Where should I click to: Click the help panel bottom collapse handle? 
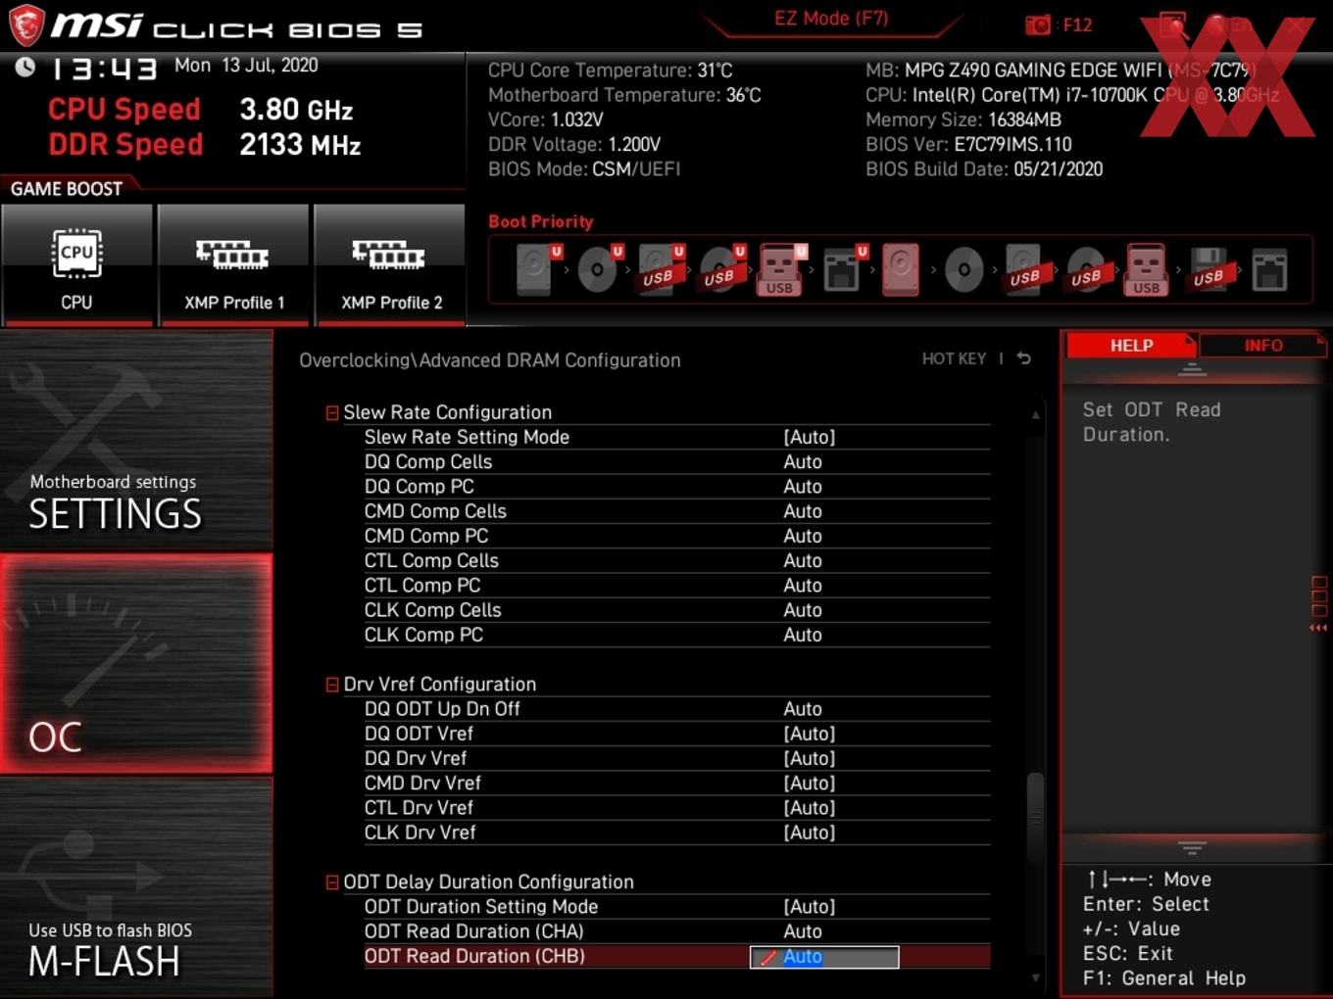coord(1192,847)
